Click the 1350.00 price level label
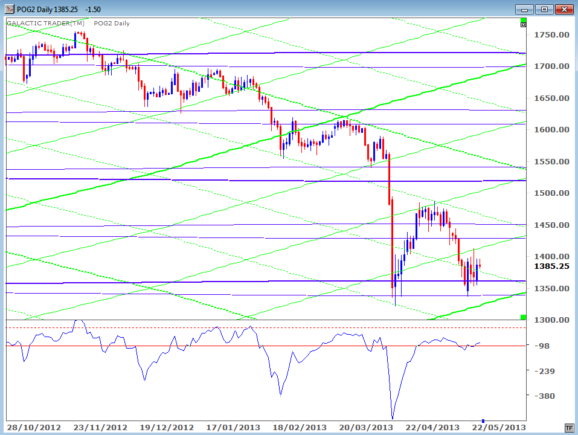Image resolution: width=578 pixels, height=435 pixels. 551,288
